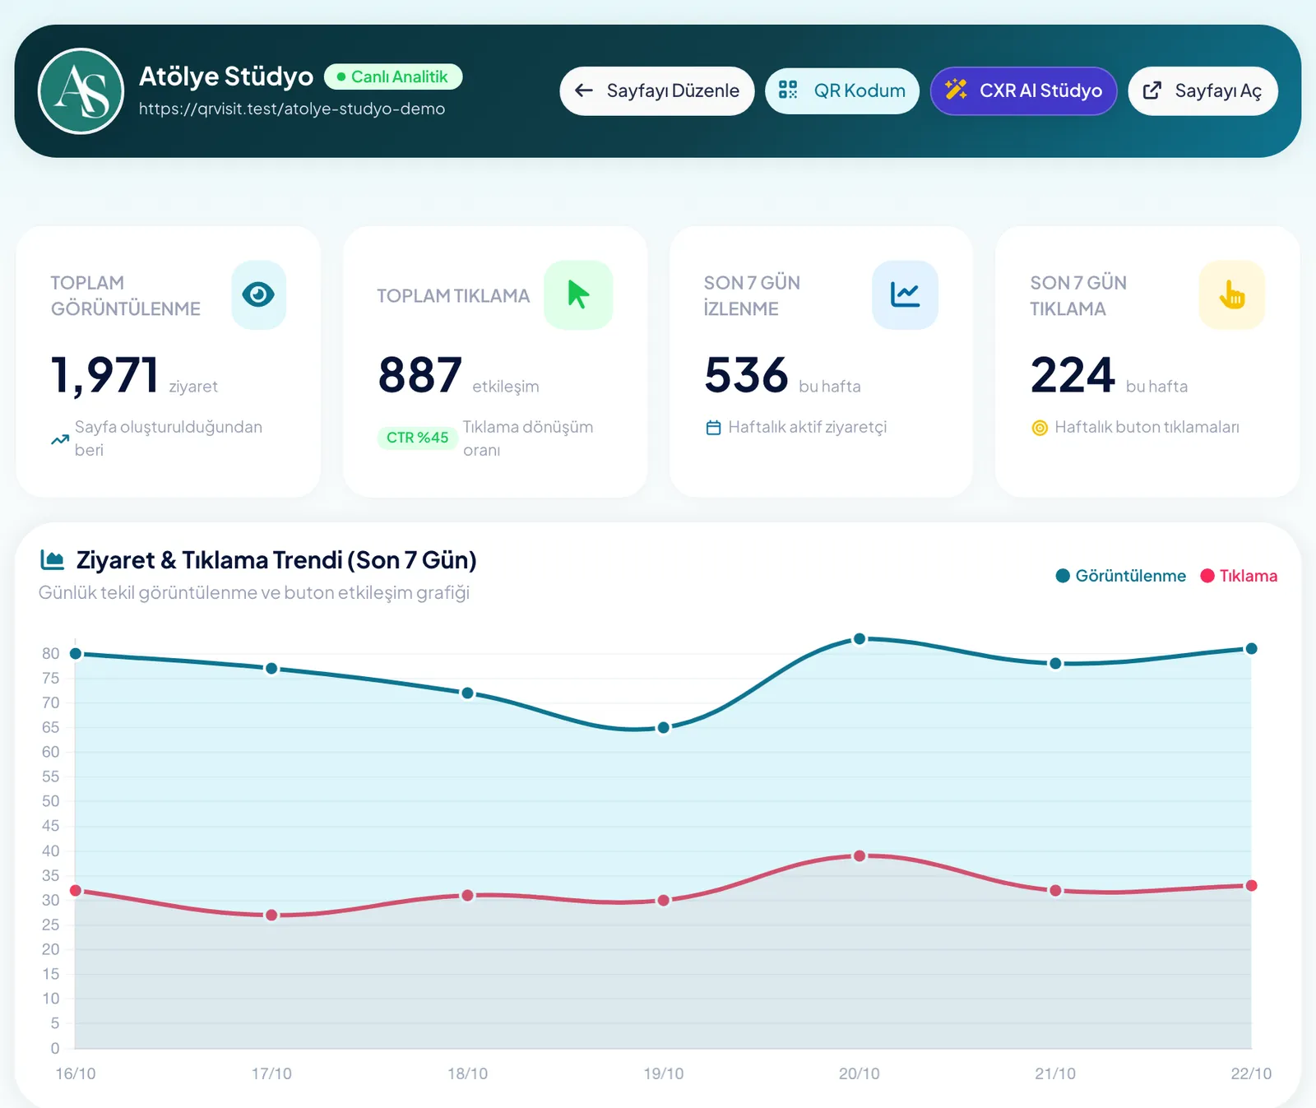Click the 1,971 total views value

(x=104, y=376)
